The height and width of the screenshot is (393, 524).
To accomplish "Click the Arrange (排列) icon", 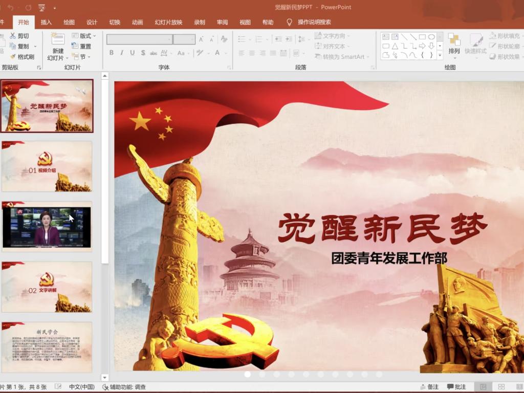I will pos(454,40).
